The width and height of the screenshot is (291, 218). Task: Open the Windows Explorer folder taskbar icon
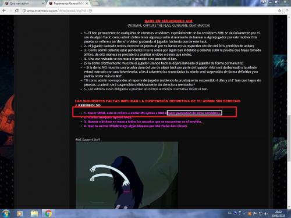point(34,214)
